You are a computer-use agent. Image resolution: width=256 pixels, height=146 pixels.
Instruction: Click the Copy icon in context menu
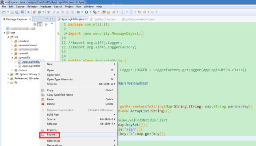43,90
